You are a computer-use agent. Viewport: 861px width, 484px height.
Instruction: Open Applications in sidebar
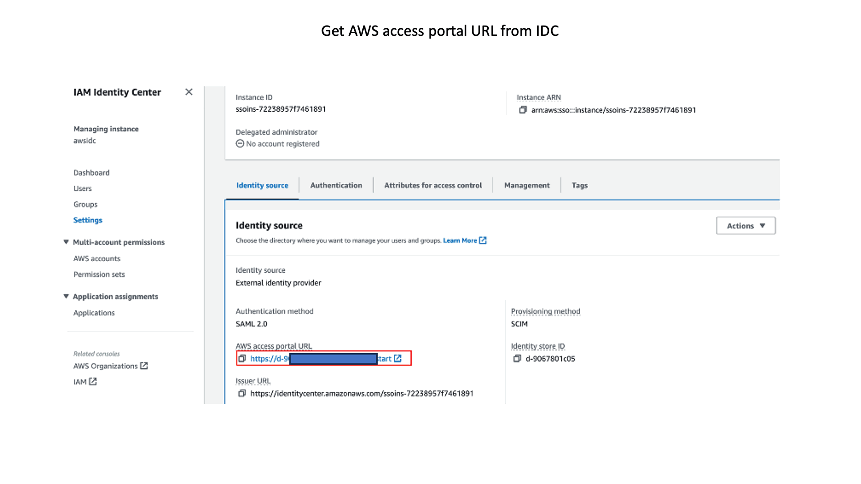[94, 313]
